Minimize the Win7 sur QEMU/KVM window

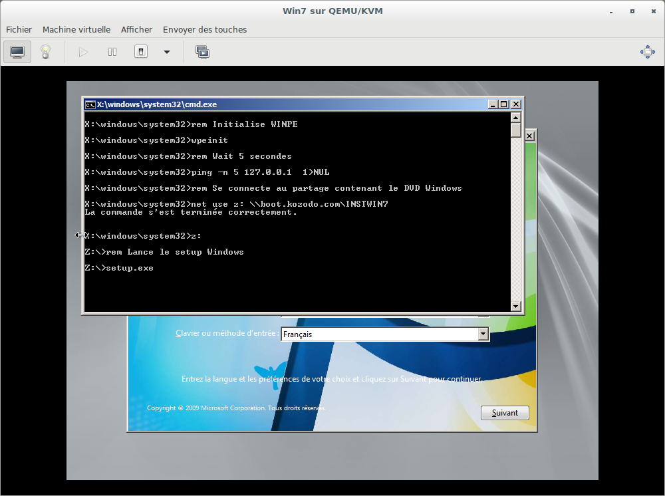coord(611,11)
